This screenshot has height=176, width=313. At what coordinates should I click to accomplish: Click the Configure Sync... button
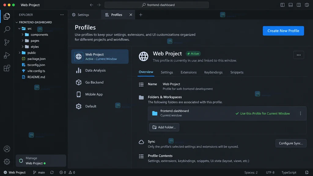(291, 143)
